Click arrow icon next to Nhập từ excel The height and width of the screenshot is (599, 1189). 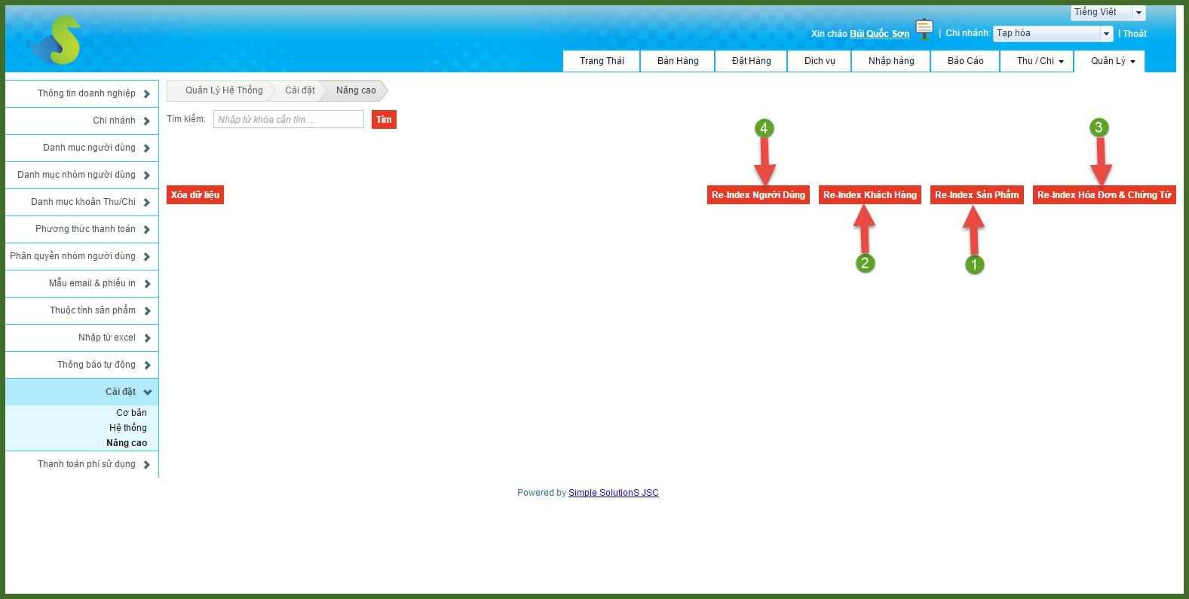(x=147, y=338)
